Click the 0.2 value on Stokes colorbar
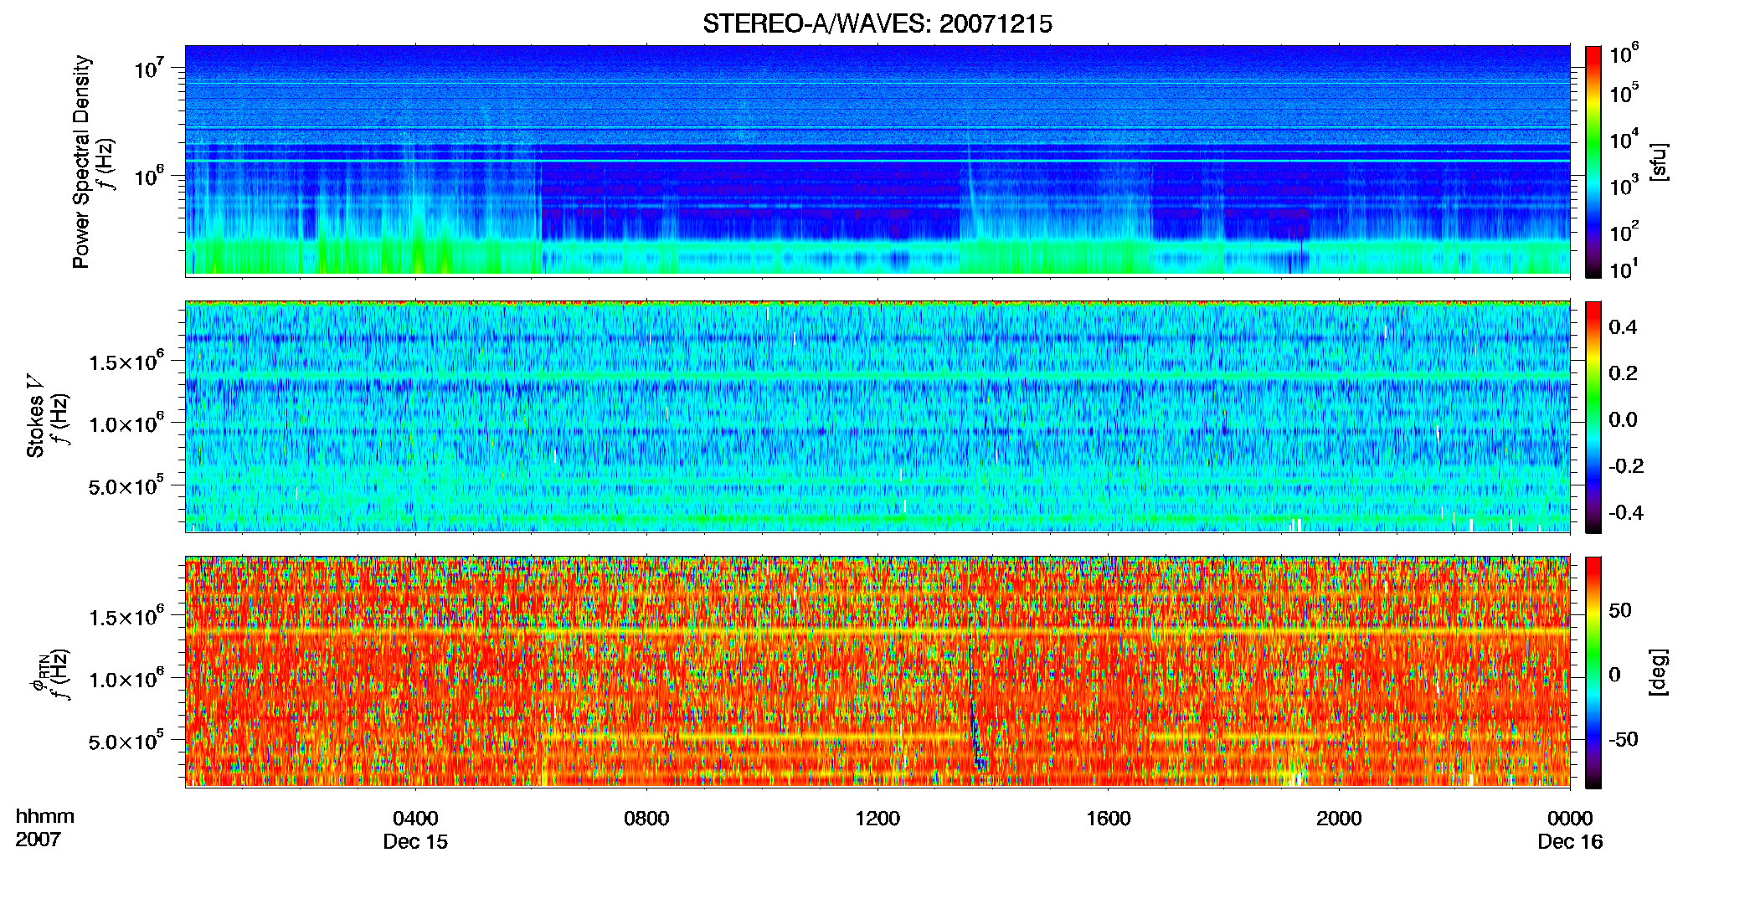This screenshot has width=1755, height=904. (1623, 373)
